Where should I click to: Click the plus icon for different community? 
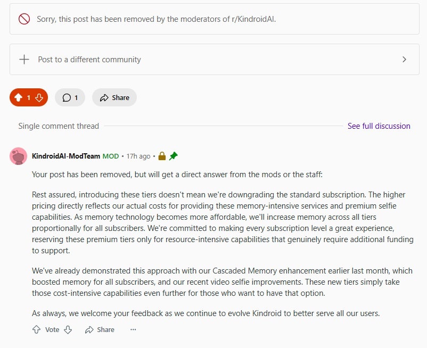[x=24, y=59]
